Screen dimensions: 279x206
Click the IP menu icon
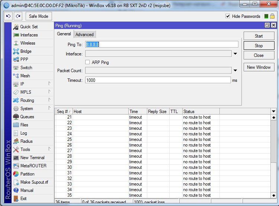(x=16, y=84)
